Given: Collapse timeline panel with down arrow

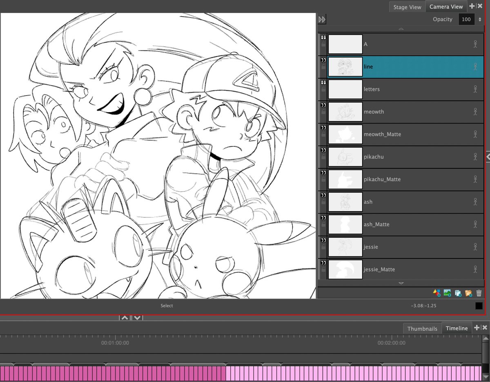Looking at the screenshot, I should pos(137,317).
